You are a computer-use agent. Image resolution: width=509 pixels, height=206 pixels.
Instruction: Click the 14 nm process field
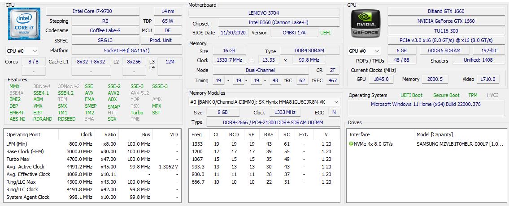click(x=168, y=11)
